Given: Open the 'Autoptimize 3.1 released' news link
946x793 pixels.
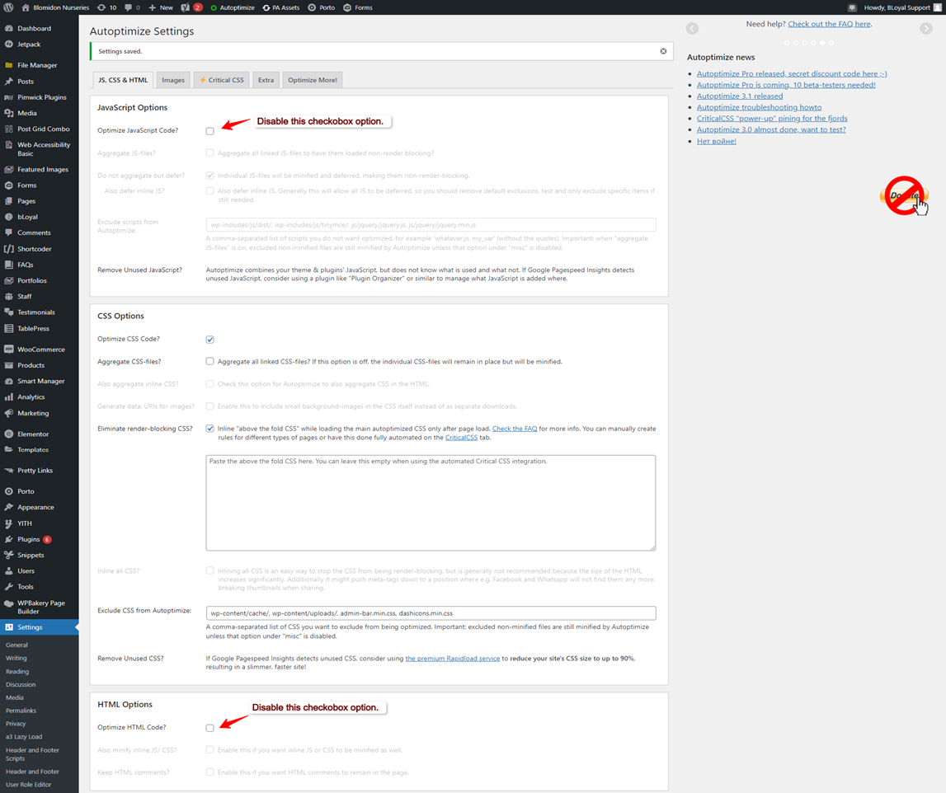Looking at the screenshot, I should click(x=740, y=96).
